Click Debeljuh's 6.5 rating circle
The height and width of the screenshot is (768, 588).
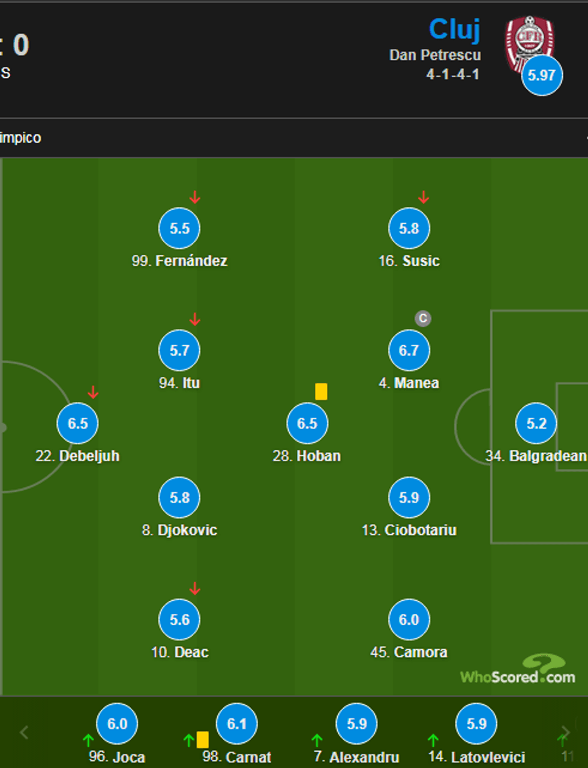(x=77, y=423)
